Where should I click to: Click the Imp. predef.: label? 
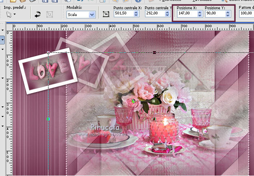coord(15,8)
